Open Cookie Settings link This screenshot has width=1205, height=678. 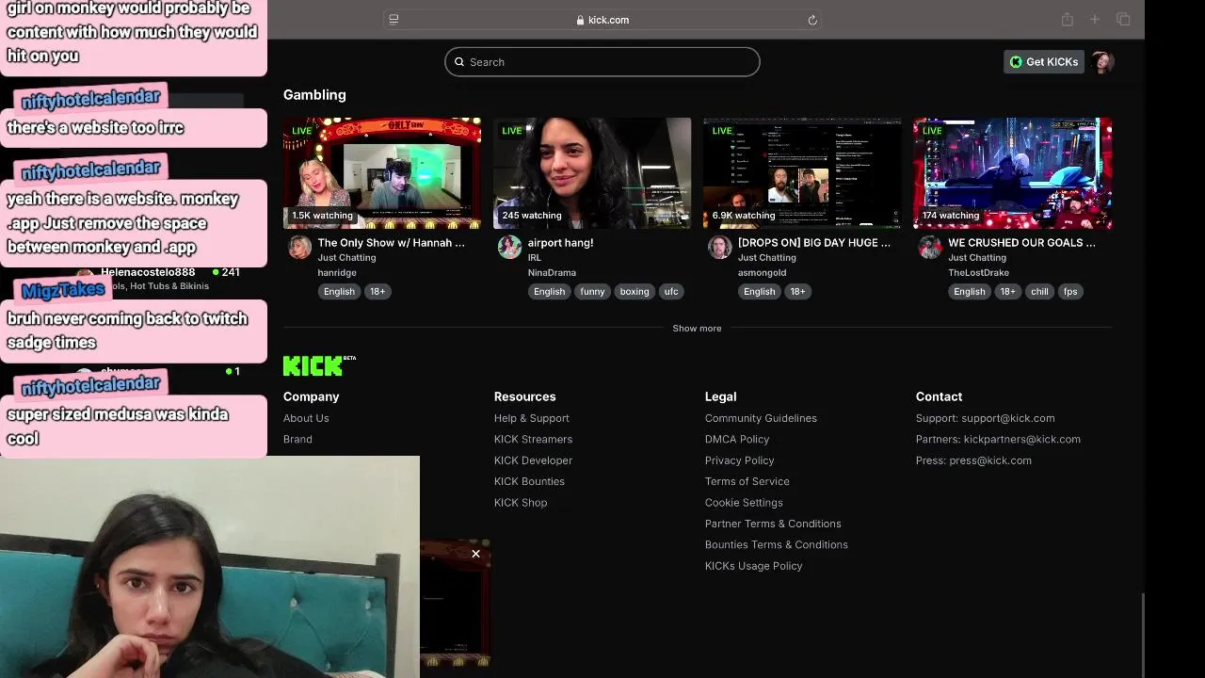(744, 503)
